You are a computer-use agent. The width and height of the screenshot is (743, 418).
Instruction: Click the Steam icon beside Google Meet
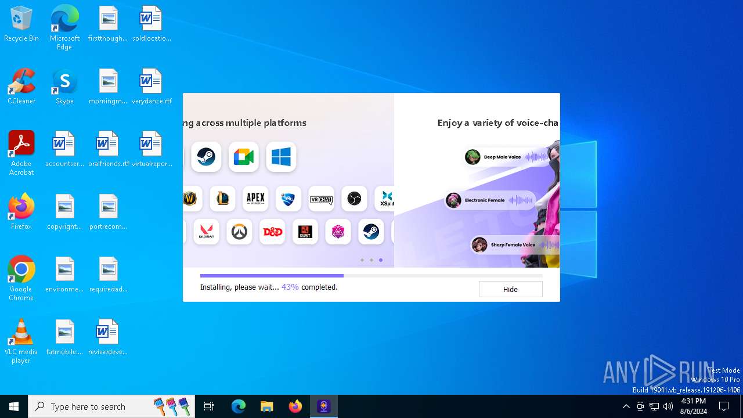(206, 157)
